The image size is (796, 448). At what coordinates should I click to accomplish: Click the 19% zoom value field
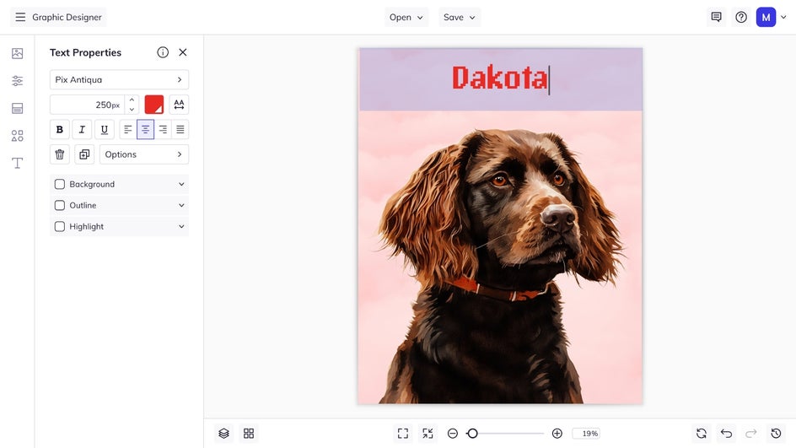[586, 434]
